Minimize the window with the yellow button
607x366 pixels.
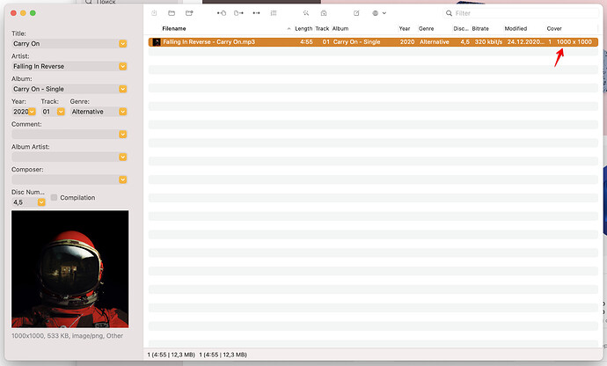point(23,13)
